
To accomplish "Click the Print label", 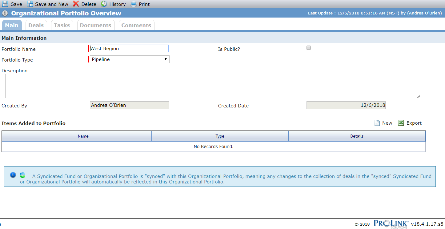I will click(x=144, y=4).
